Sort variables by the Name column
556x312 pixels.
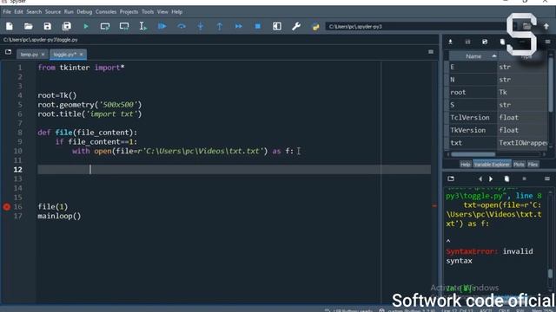473,56
